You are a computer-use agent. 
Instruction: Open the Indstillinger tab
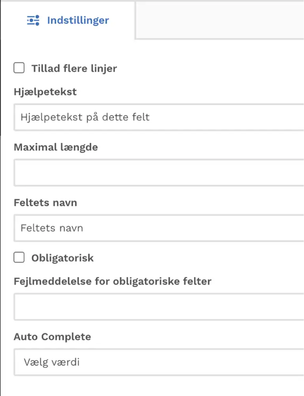click(x=68, y=20)
